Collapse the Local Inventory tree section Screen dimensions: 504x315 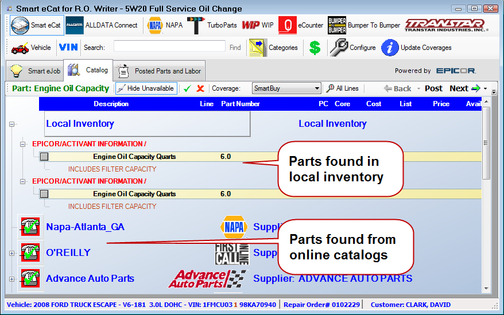[x=13, y=124]
